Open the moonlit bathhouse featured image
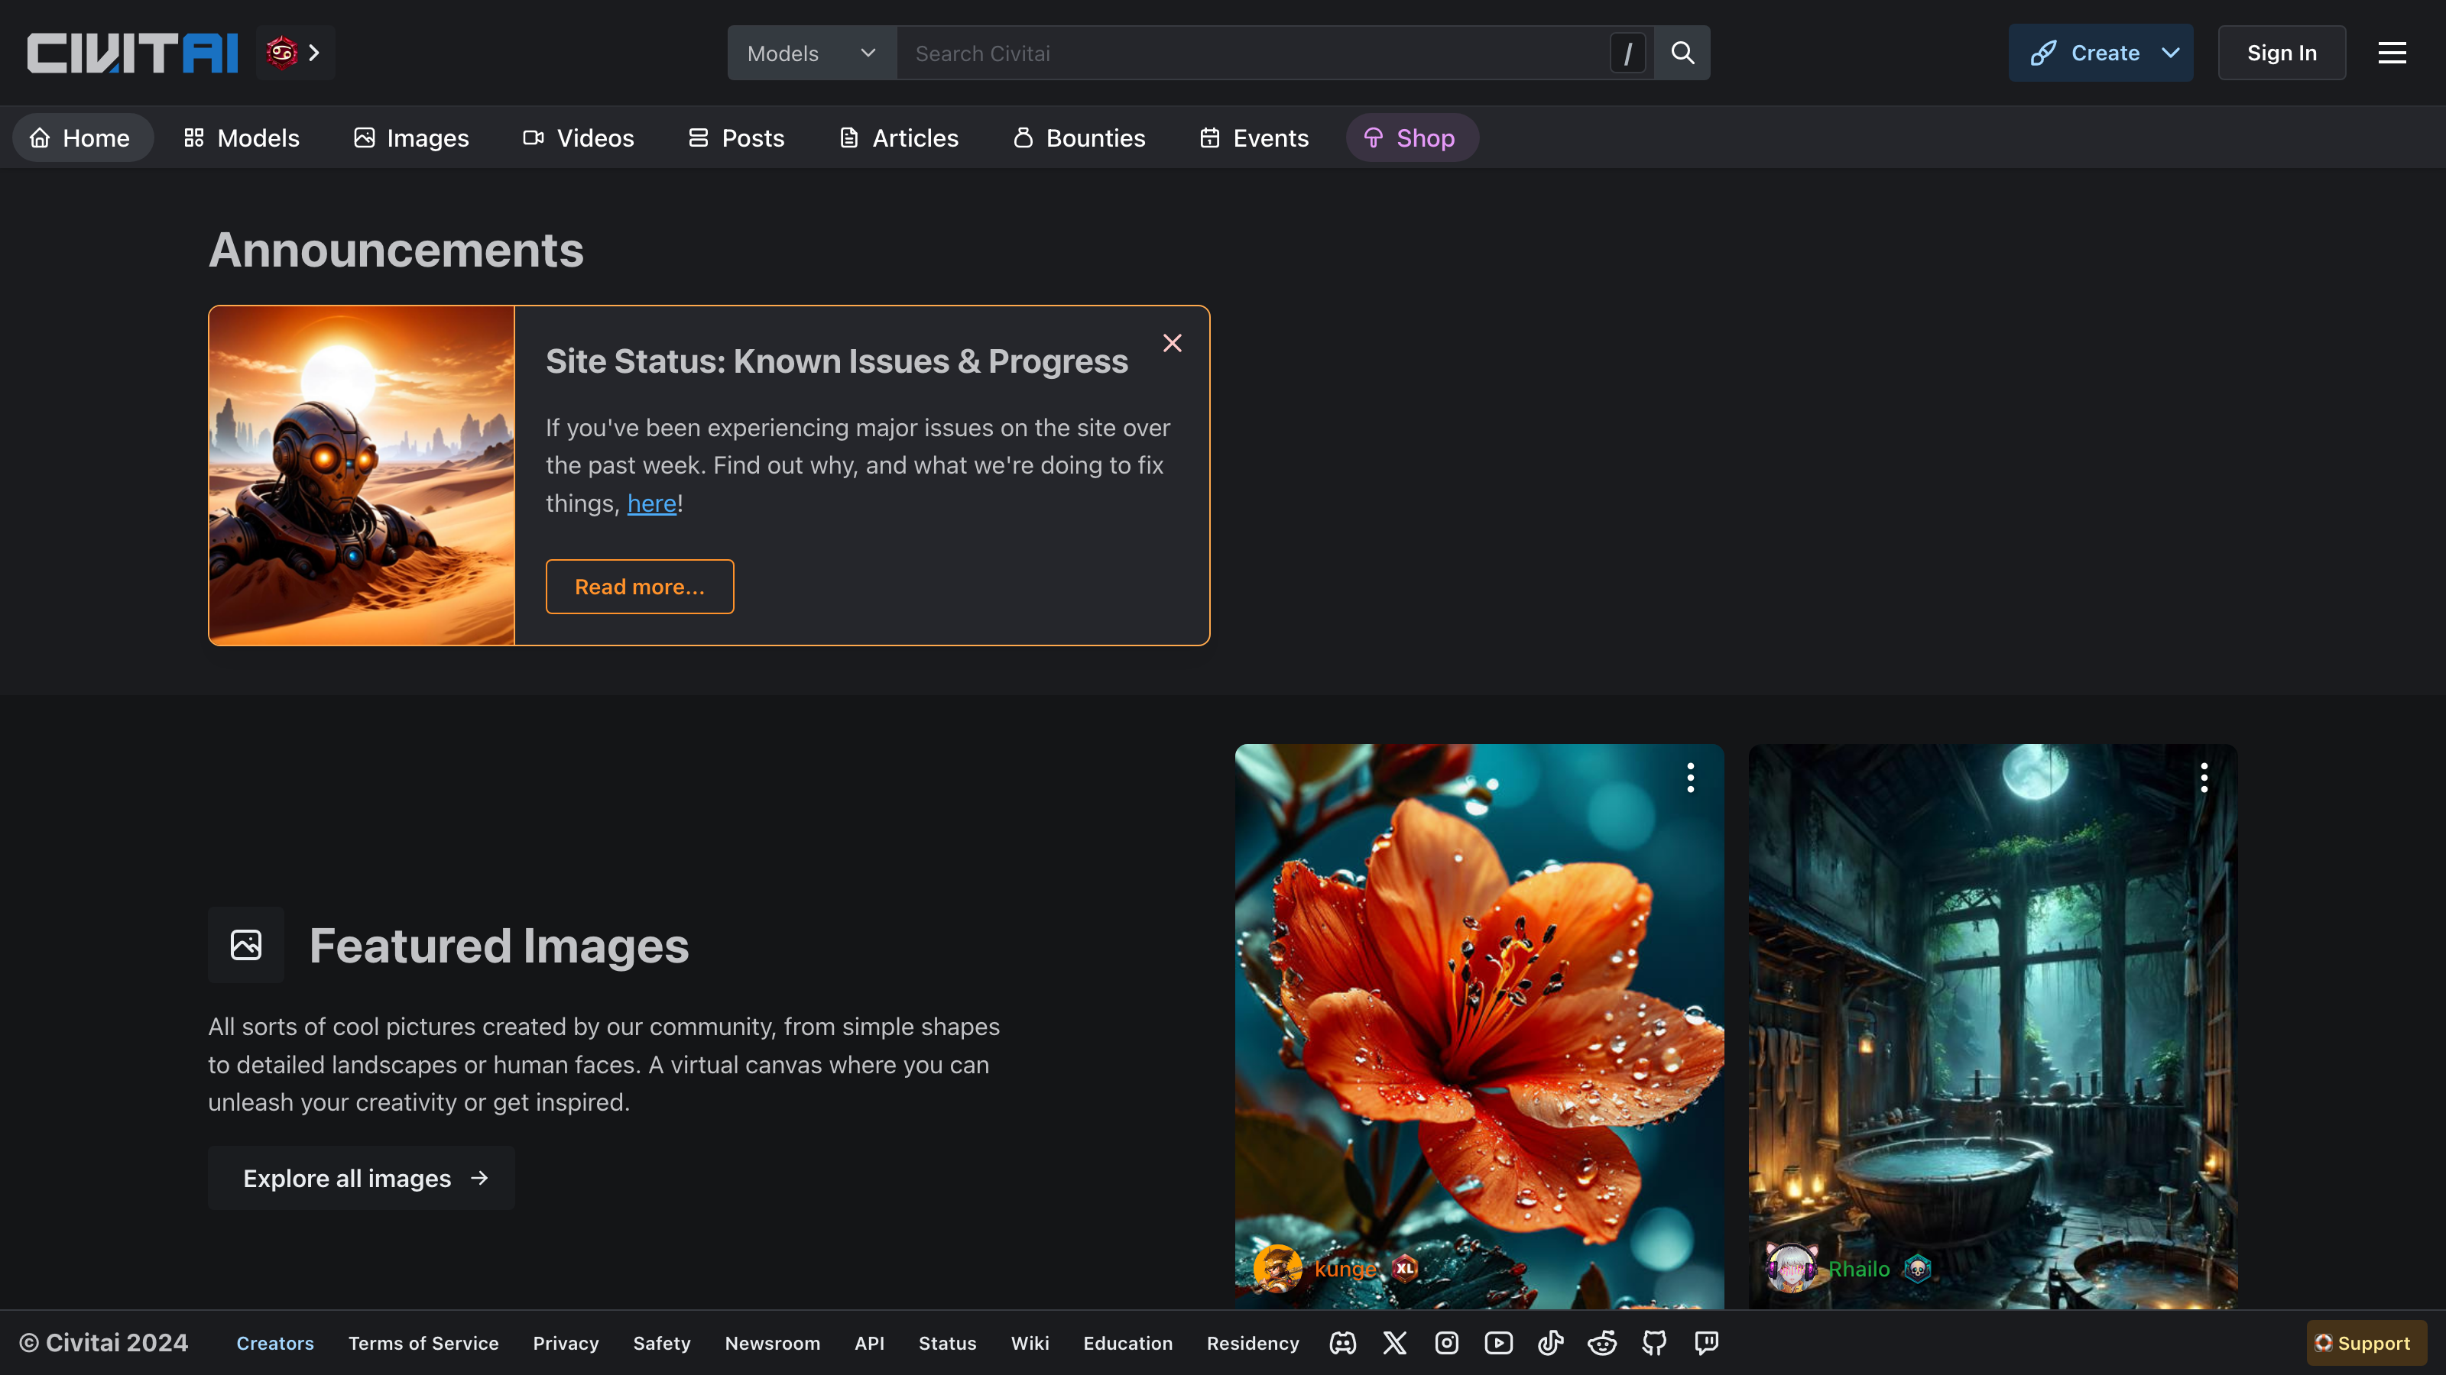The image size is (2446, 1375). tap(1993, 1027)
